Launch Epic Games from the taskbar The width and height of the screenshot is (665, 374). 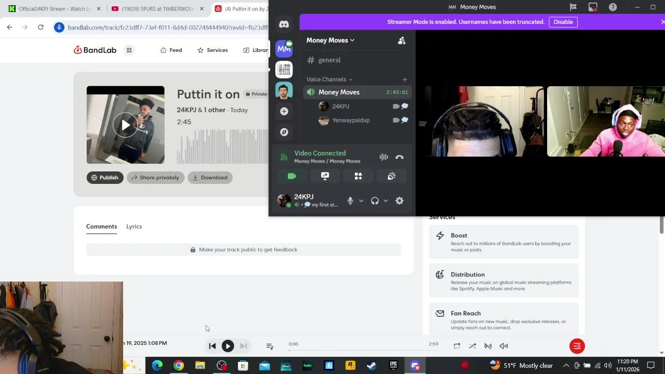[x=393, y=366]
